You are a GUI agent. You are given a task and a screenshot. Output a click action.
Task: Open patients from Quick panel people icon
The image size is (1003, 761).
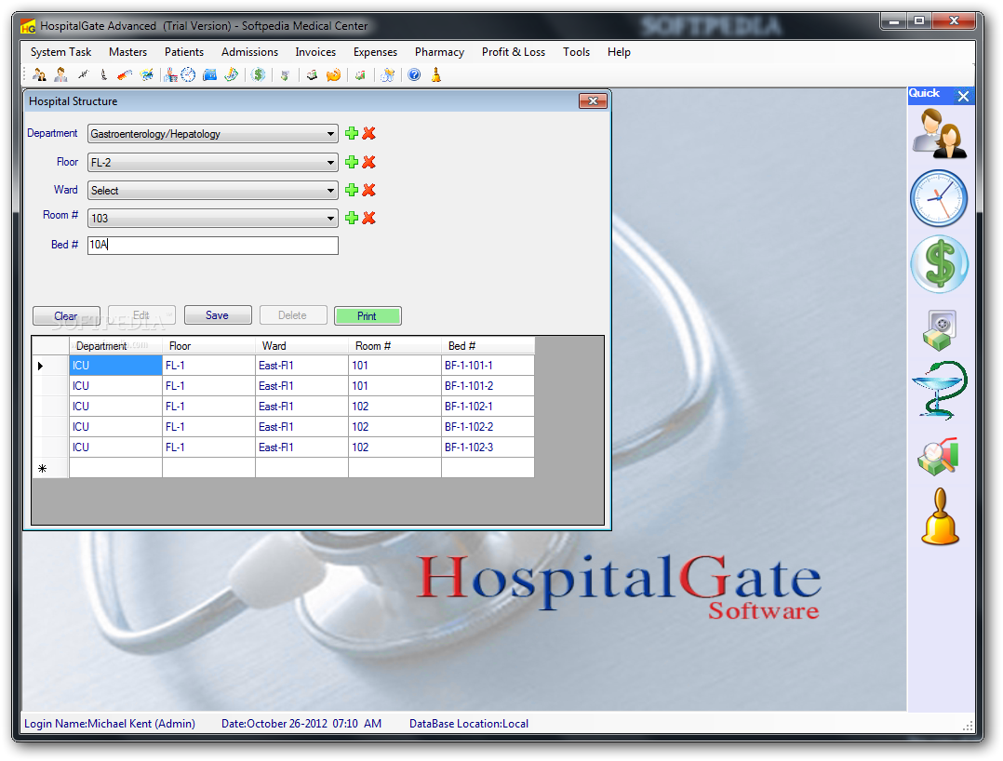coord(939,133)
